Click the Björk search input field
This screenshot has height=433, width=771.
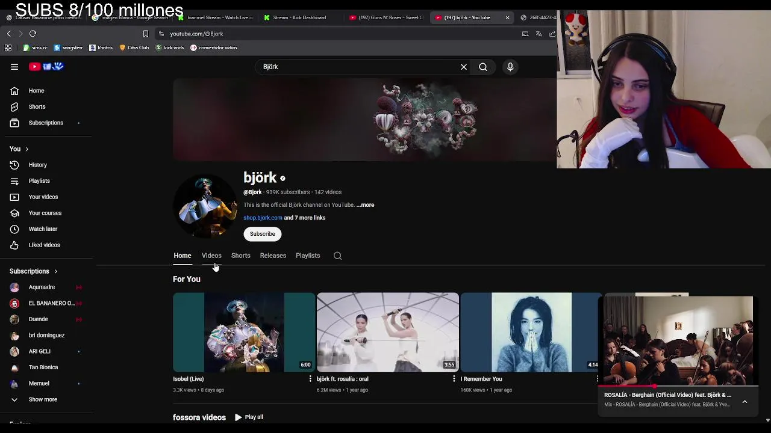pos(358,67)
